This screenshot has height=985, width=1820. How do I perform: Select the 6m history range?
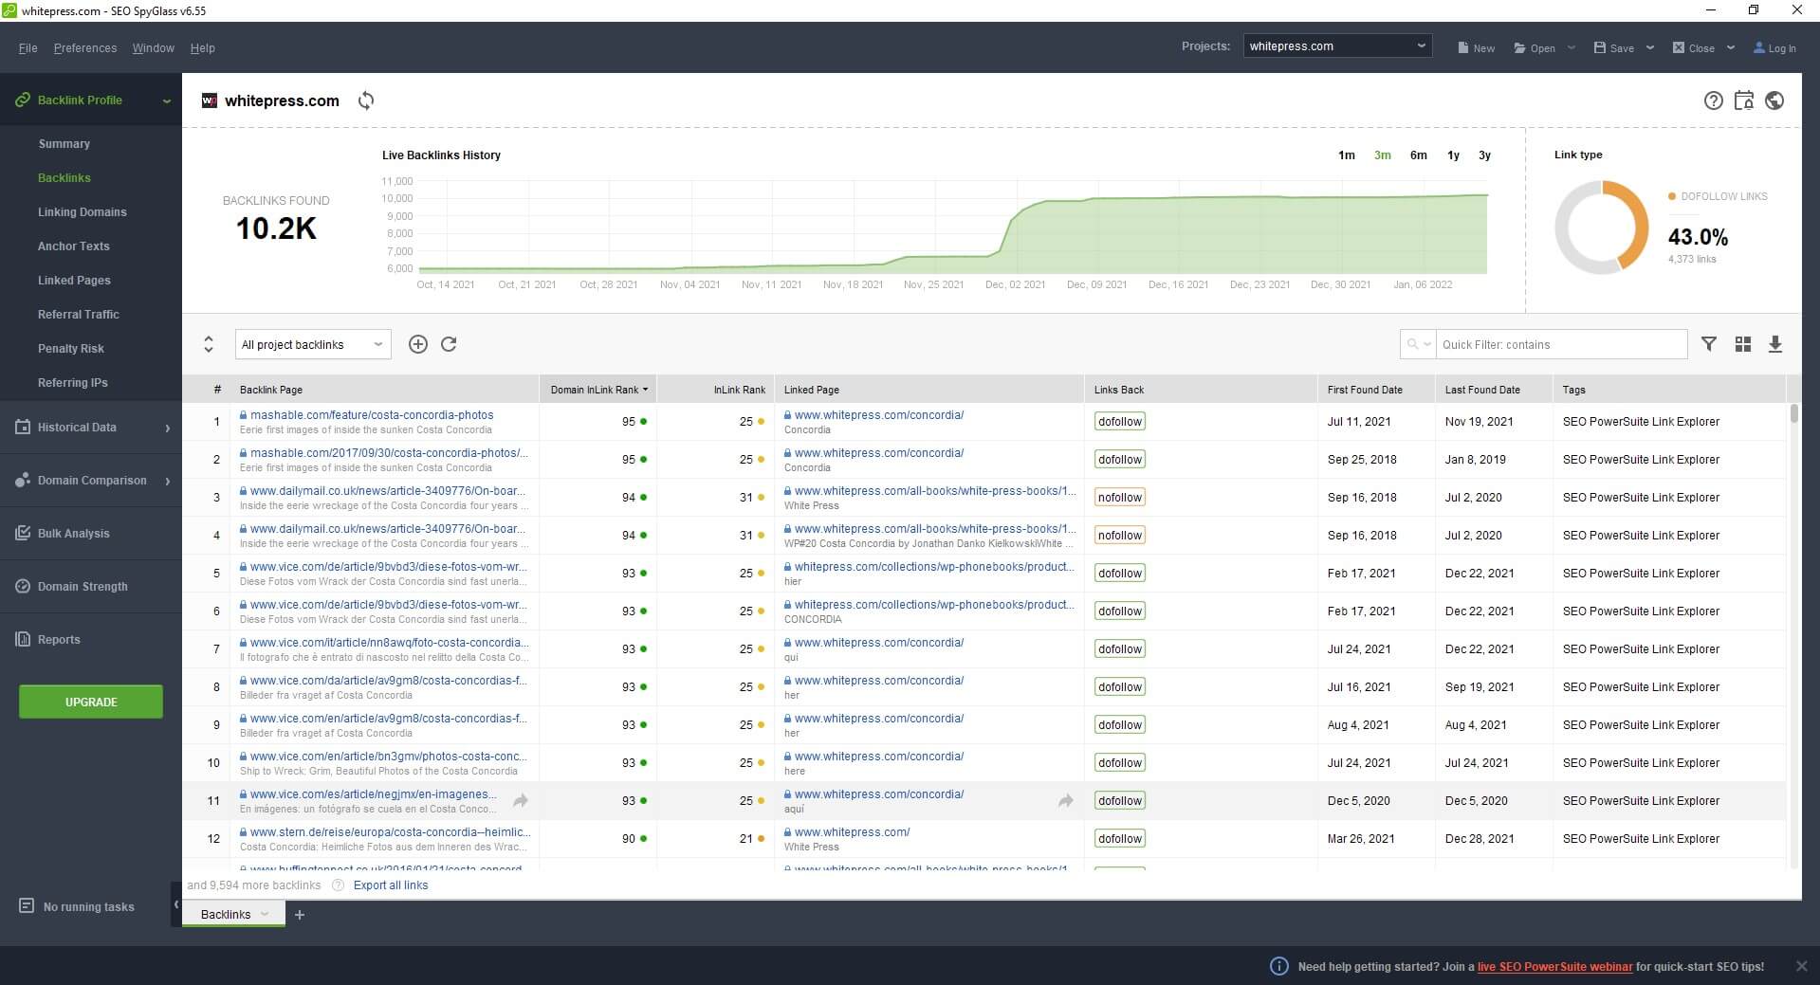click(1418, 155)
